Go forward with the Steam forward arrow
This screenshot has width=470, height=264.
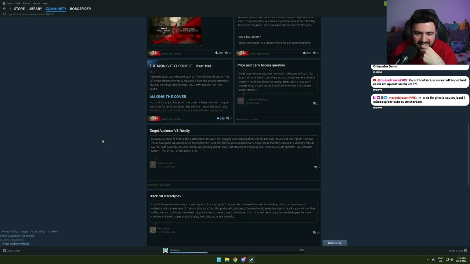10,9
